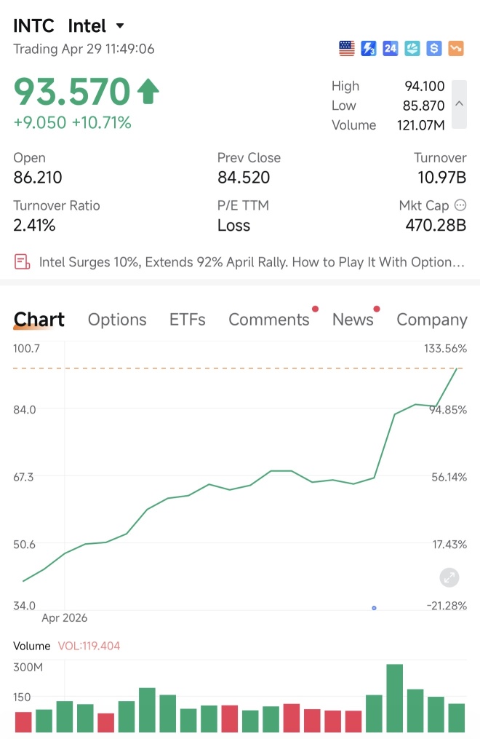The image size is (480, 739).
Task: Tap the US flag market icon
Action: coord(347,49)
